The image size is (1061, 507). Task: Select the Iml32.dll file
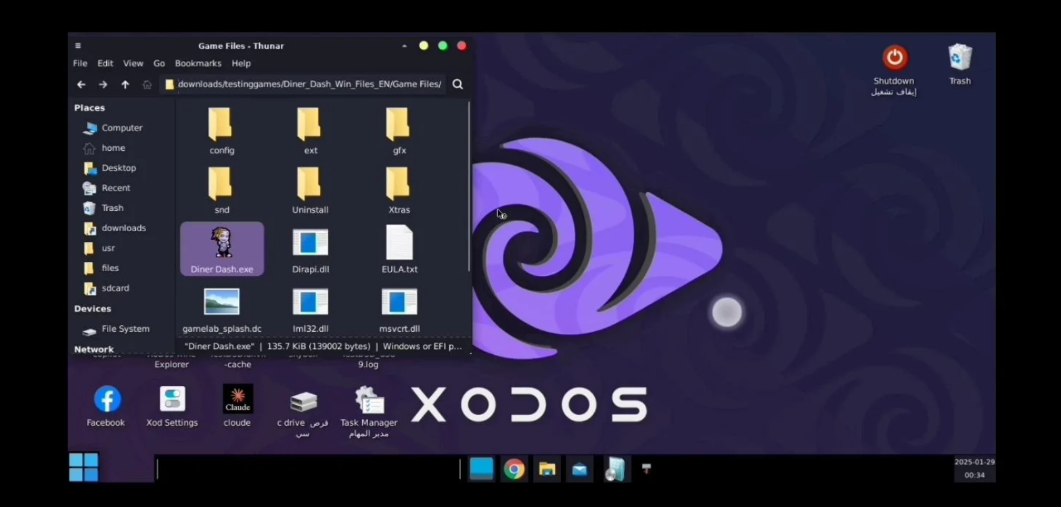pyautogui.click(x=311, y=310)
